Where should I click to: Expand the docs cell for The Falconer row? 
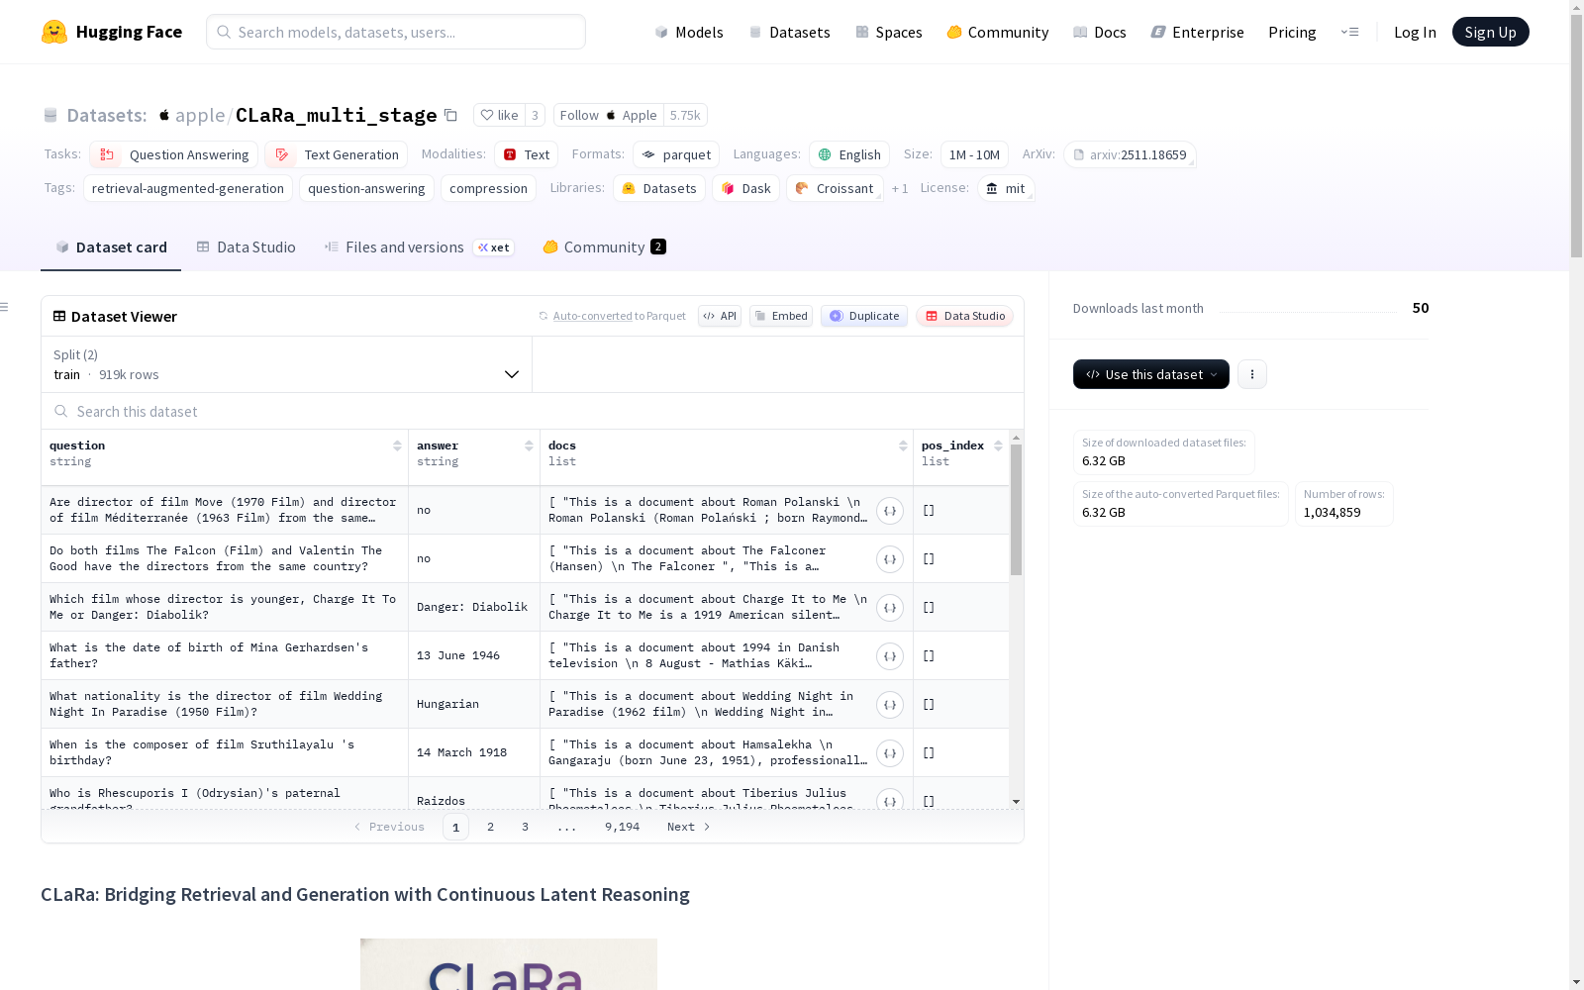[890, 559]
